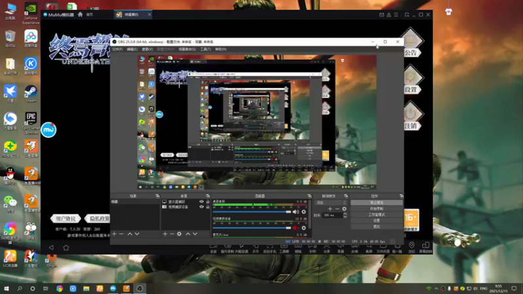Image resolution: width=523 pixels, height=294 pixels.
Task: Open OBS Help menu
Action: [221, 50]
